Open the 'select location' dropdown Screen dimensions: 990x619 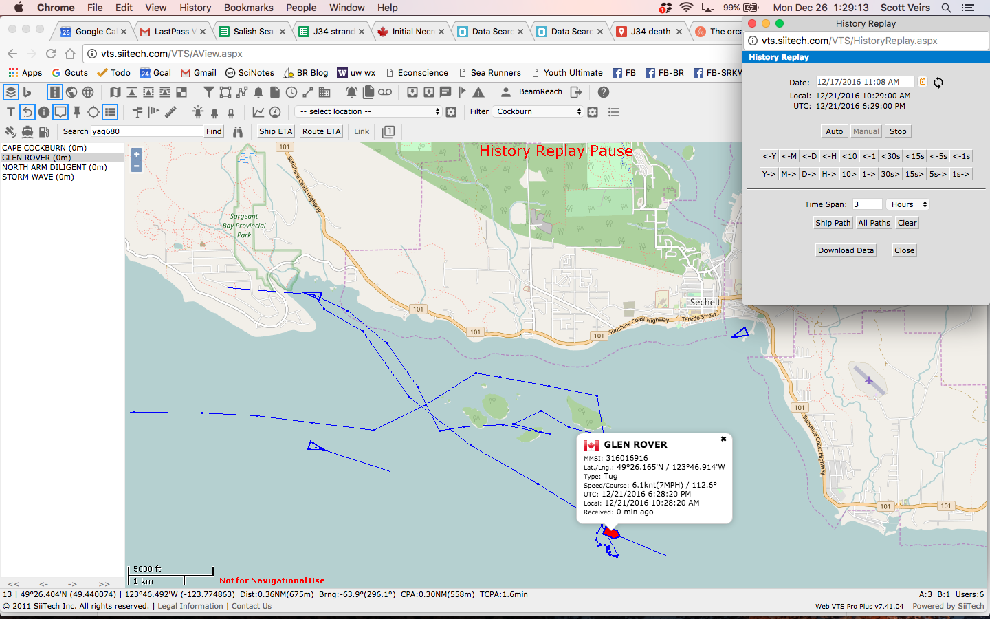[368, 111]
